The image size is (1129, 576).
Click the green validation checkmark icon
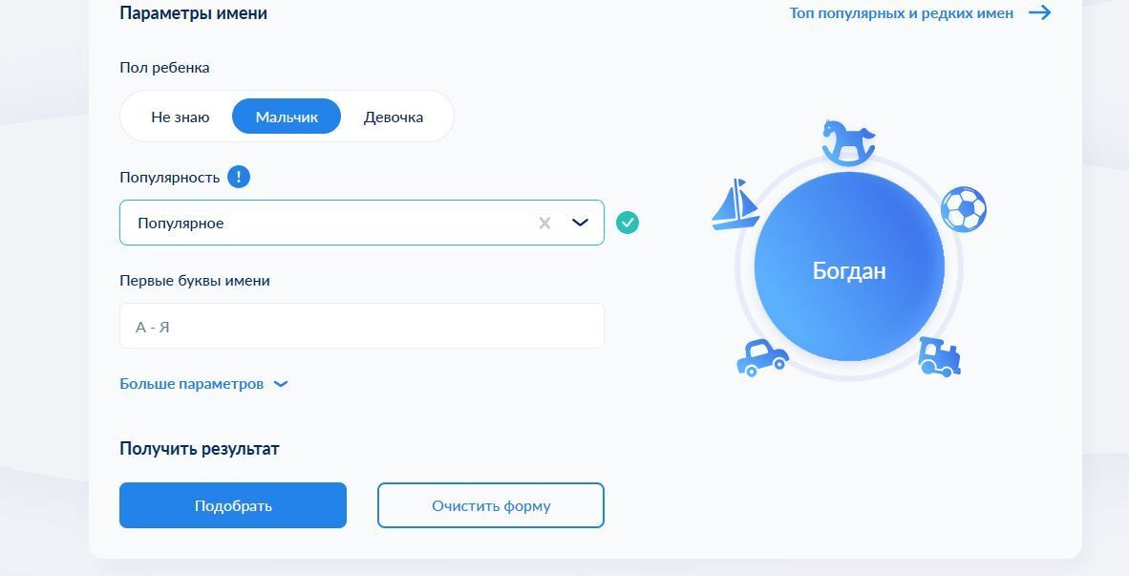[628, 224]
